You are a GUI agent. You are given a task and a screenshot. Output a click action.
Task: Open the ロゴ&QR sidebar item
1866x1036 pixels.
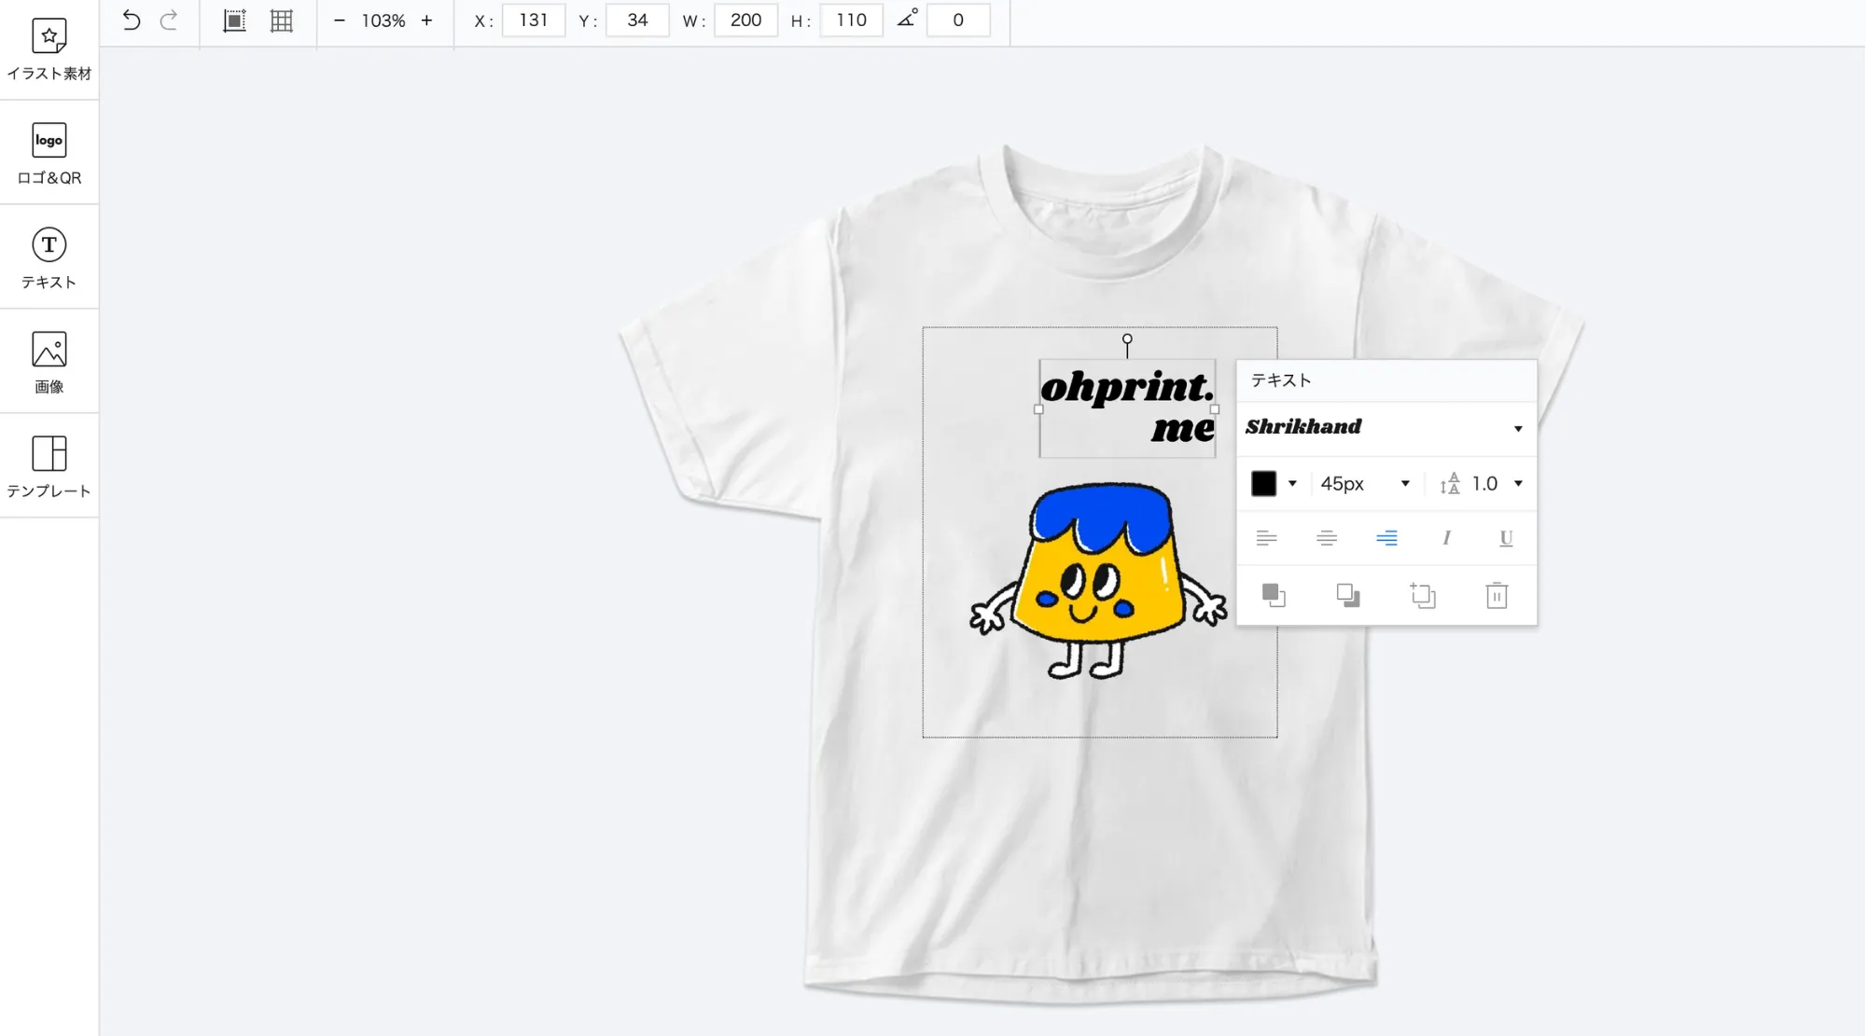tap(49, 154)
